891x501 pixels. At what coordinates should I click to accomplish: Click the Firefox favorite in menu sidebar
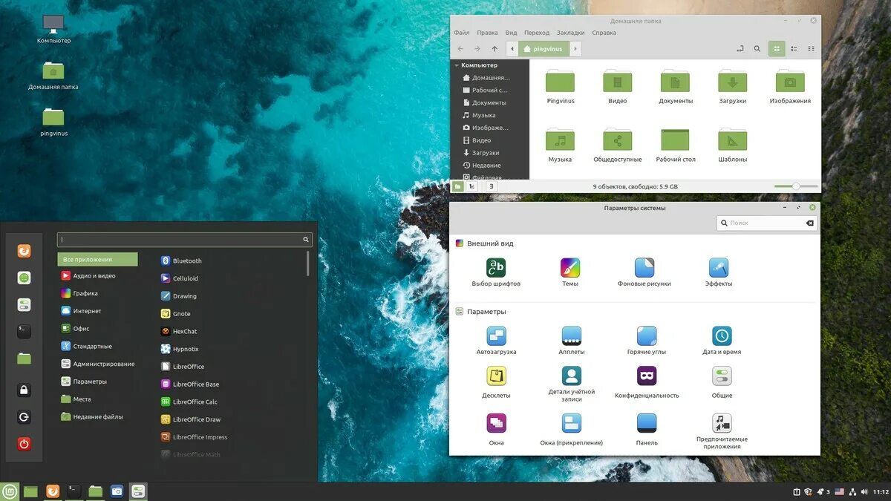tap(24, 251)
